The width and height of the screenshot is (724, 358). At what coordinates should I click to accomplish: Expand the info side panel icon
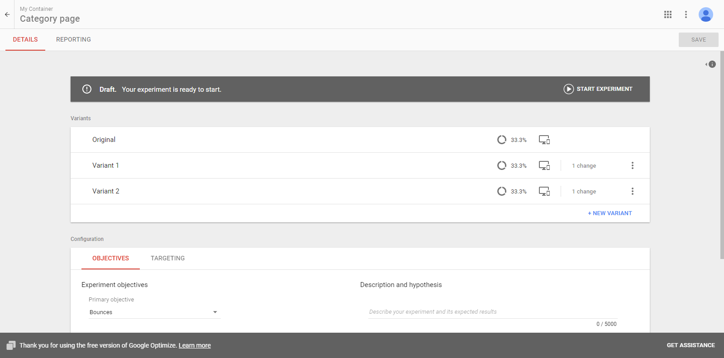[711, 64]
